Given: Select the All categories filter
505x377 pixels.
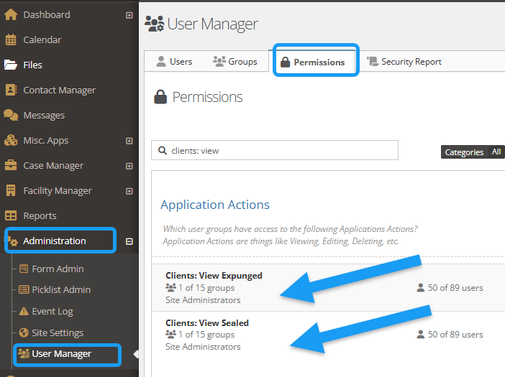Looking at the screenshot, I should tap(496, 152).
